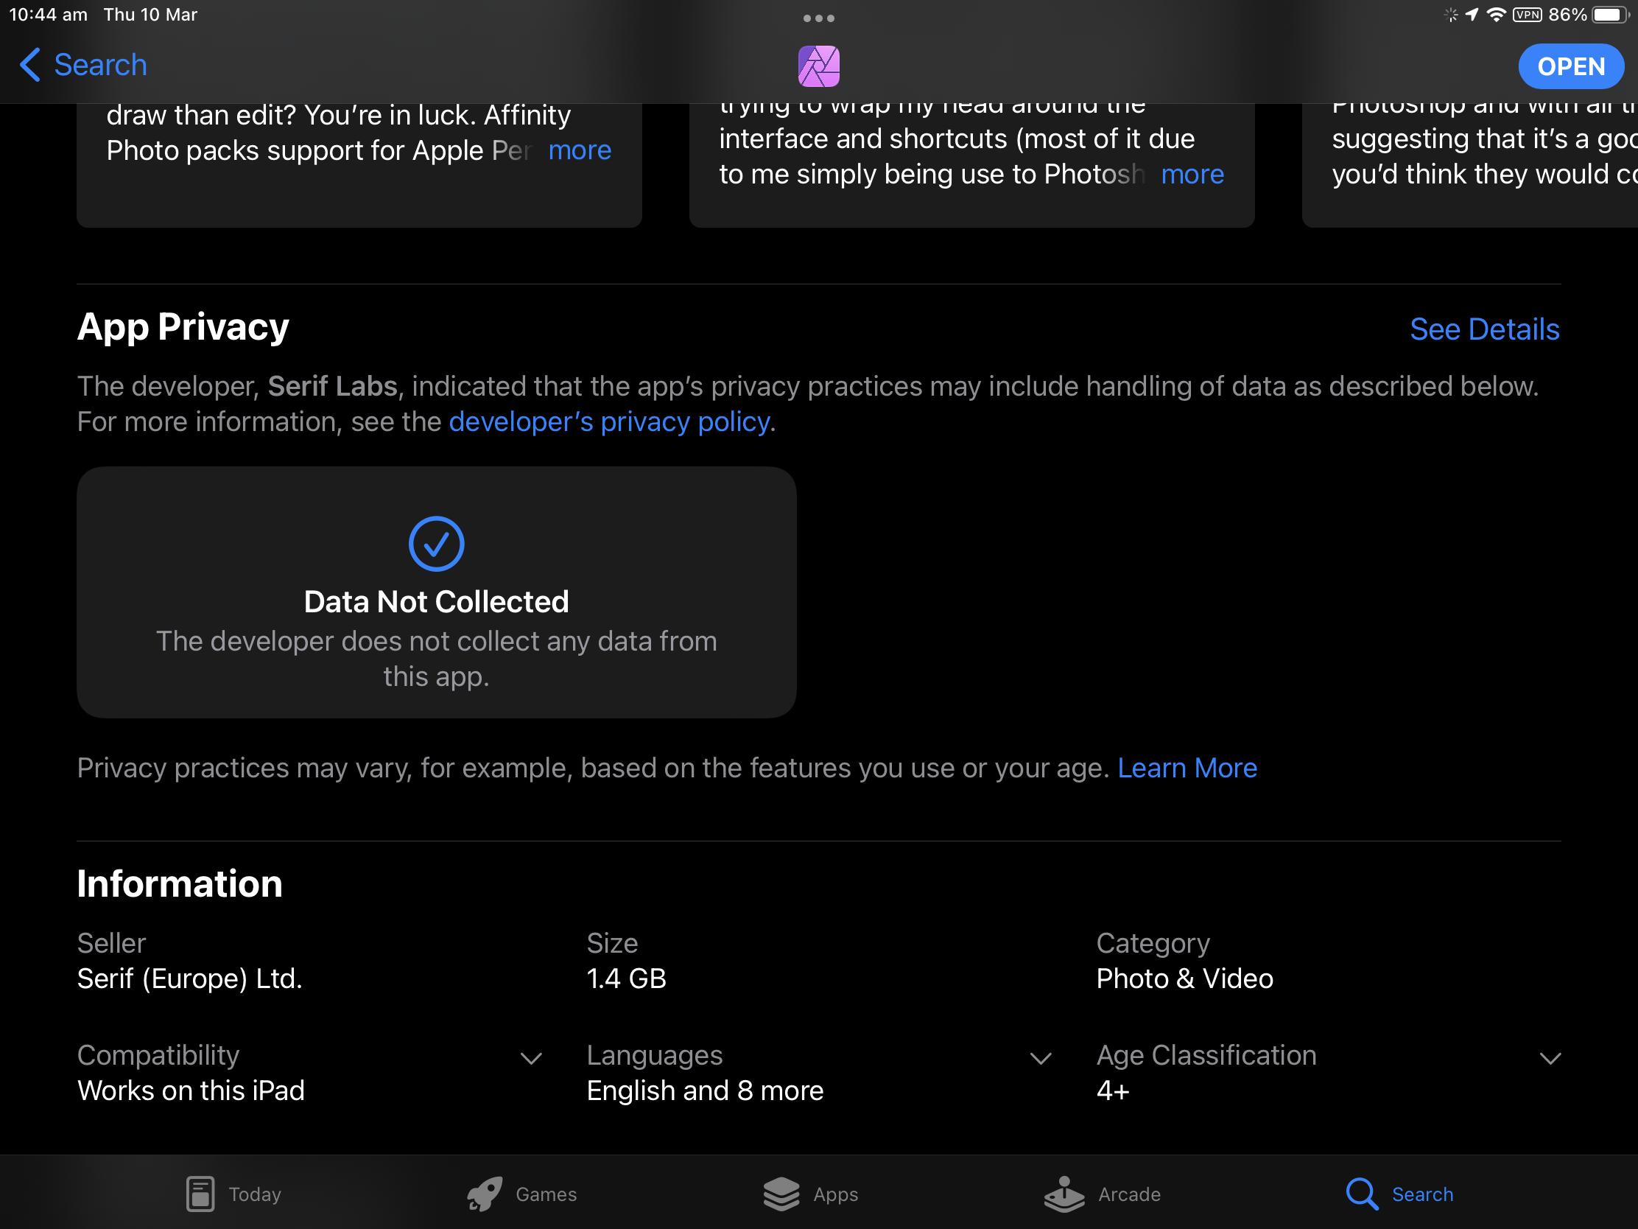This screenshot has height=1229, width=1638.
Task: Tap the 86% battery percentage
Action: pyautogui.click(x=1567, y=15)
